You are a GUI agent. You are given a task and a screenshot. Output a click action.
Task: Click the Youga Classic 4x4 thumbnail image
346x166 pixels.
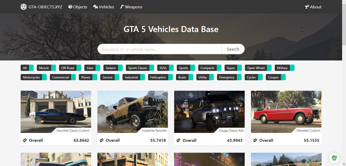(x=209, y=112)
